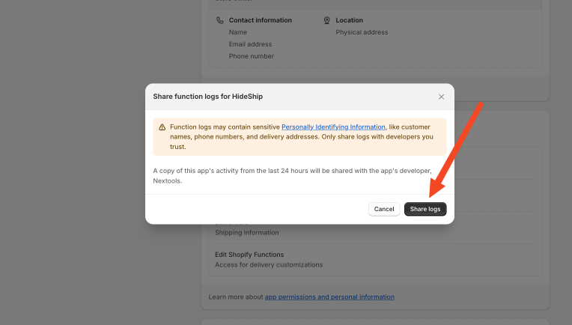Click the warning triangle icon in banner
The height and width of the screenshot is (325, 572).
pos(162,127)
